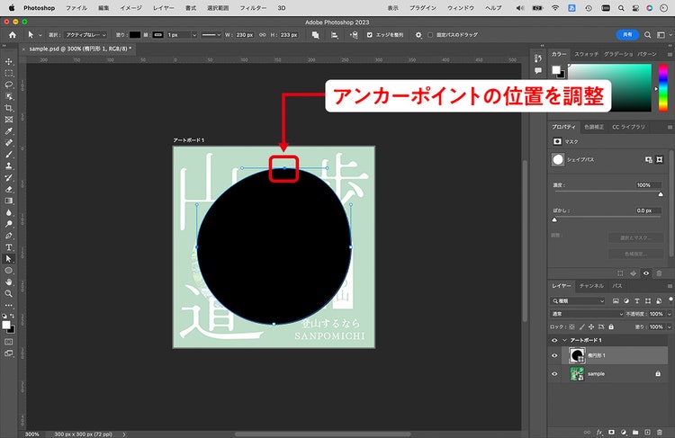This screenshot has width=675, height=438.
Task: Open the layer filter 種類 dropdown
Action: coord(578,301)
